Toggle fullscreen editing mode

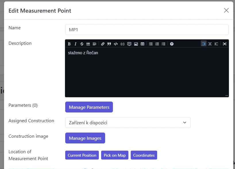pos(225,44)
